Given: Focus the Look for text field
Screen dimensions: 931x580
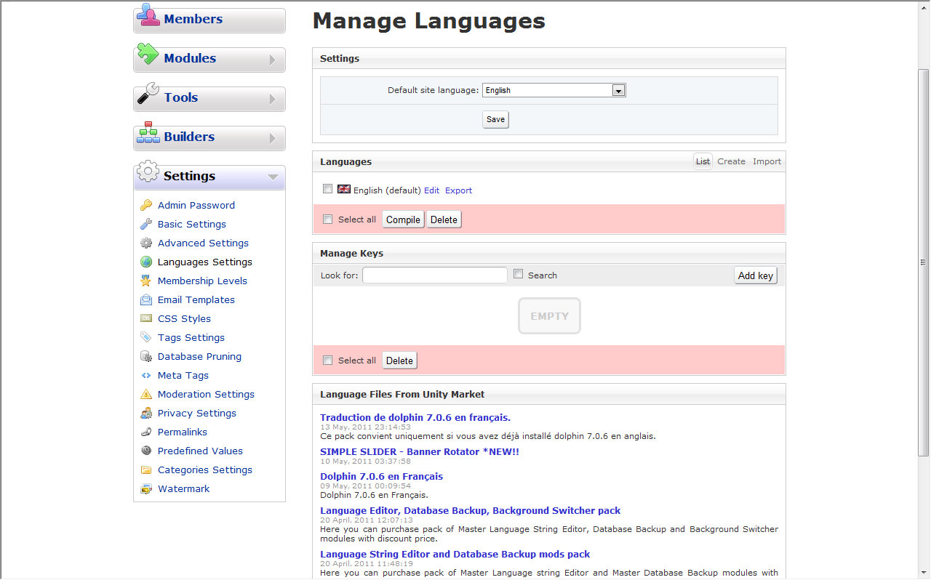Looking at the screenshot, I should point(435,275).
